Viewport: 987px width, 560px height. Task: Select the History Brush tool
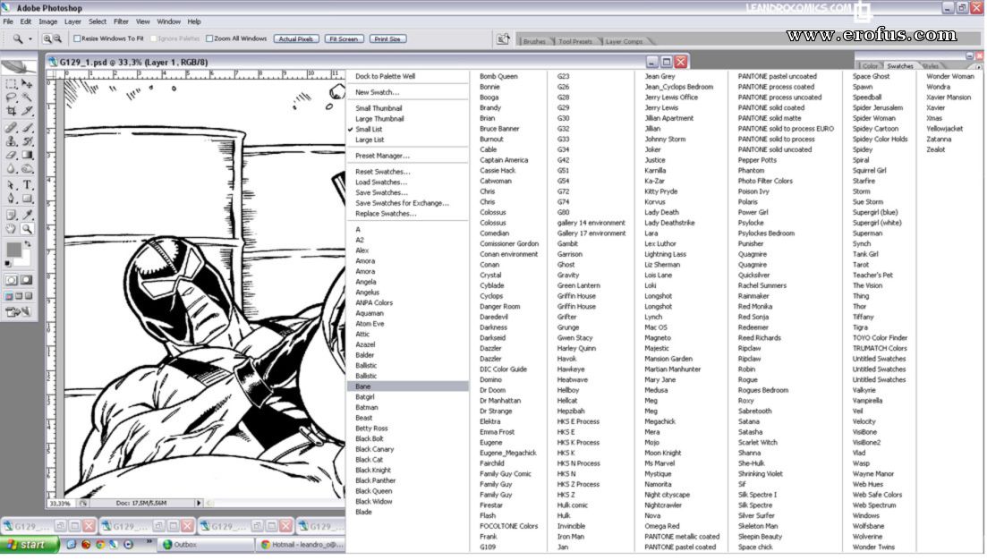[x=27, y=141]
